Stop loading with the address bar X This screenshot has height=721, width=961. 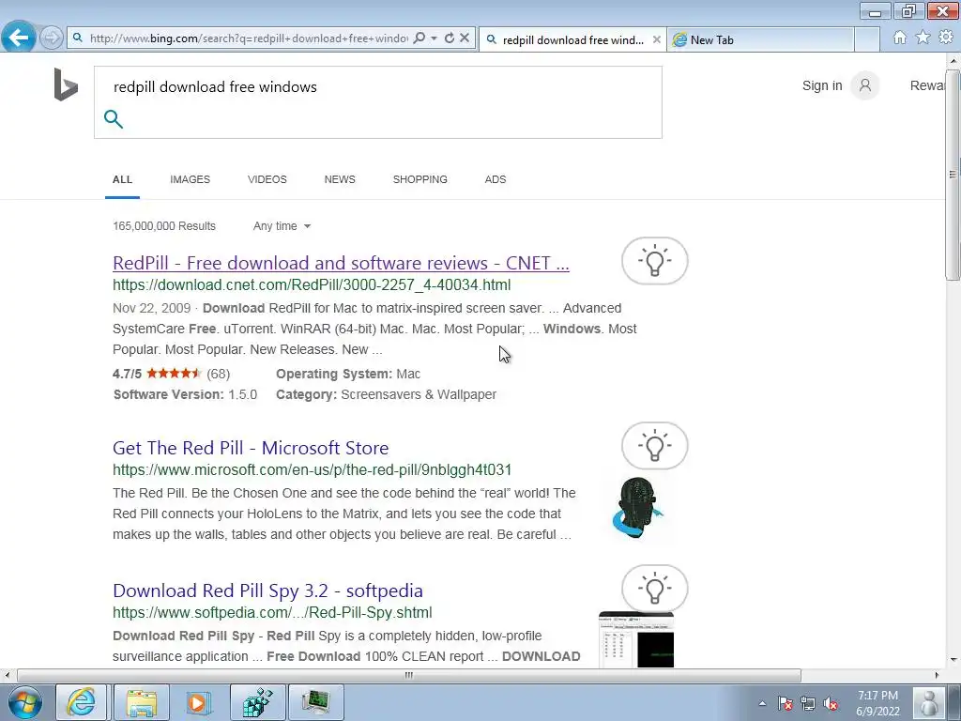click(465, 38)
